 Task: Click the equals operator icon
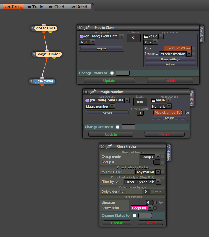click(x=140, y=102)
